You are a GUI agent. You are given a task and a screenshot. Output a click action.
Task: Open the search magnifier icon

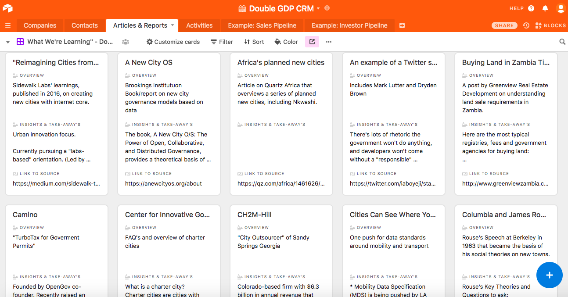click(x=562, y=42)
